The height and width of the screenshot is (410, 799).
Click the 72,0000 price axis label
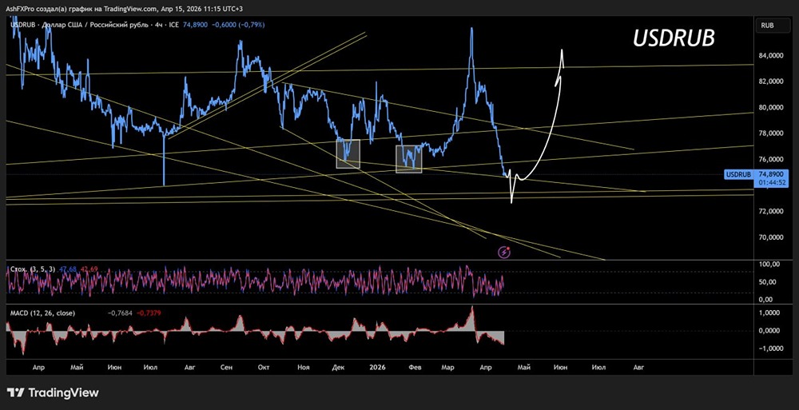[770, 211]
